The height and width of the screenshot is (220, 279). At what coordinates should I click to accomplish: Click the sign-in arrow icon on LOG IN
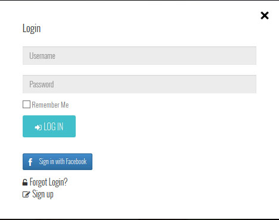[38, 127]
